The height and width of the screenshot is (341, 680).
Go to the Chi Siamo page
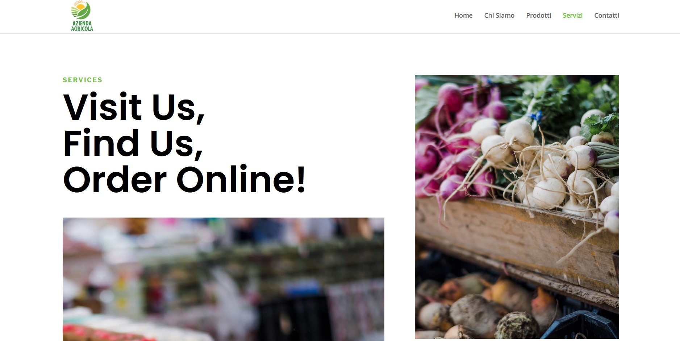[x=499, y=16]
